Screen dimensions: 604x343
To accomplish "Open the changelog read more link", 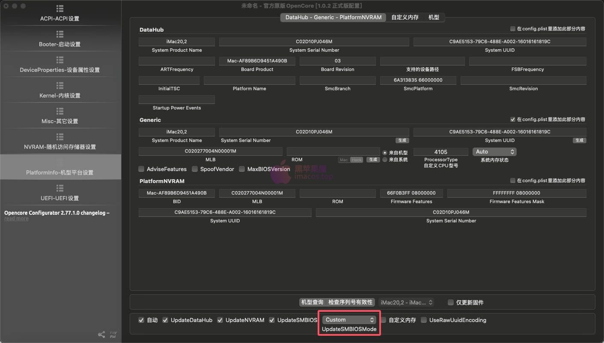I will [x=16, y=219].
